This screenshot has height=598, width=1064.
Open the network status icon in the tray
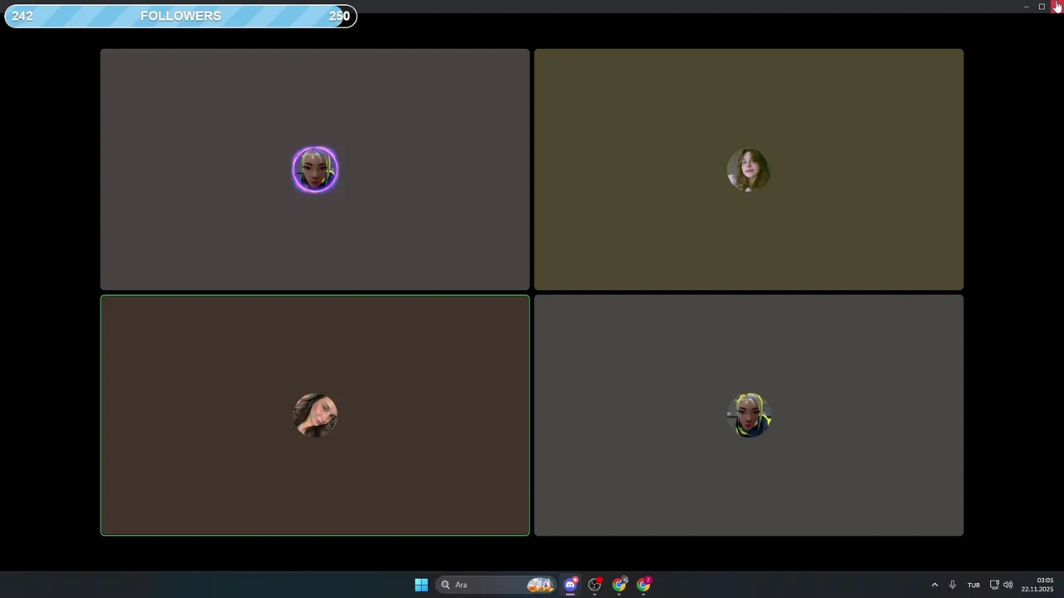(x=994, y=585)
